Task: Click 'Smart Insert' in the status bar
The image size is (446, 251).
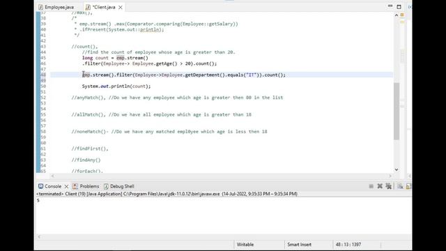Action: click(299, 245)
